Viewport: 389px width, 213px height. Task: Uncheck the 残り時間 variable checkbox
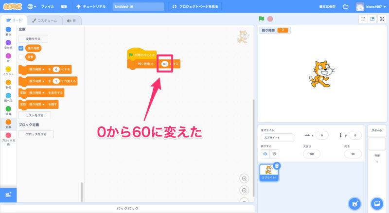click(x=21, y=49)
